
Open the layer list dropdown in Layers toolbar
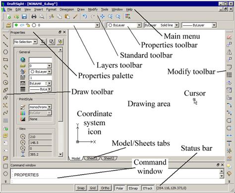point(97,25)
